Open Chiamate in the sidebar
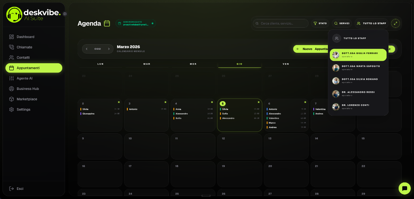The height and width of the screenshot is (199, 414). 34,47
